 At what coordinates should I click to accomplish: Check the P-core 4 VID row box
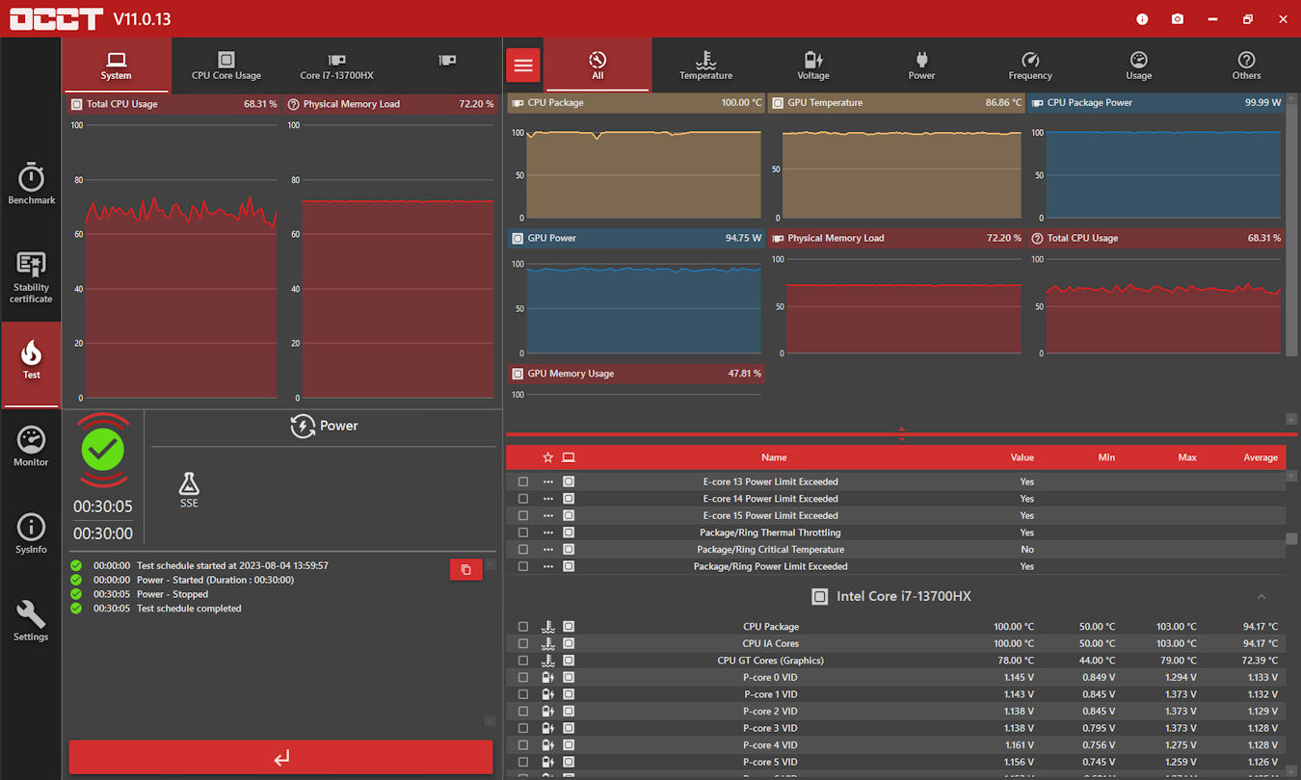523,745
